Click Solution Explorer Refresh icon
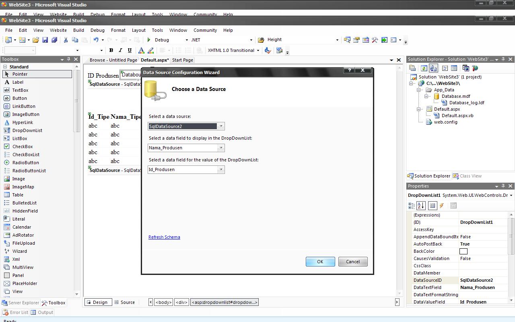The width and height of the screenshot is (515, 322). [x=424, y=68]
